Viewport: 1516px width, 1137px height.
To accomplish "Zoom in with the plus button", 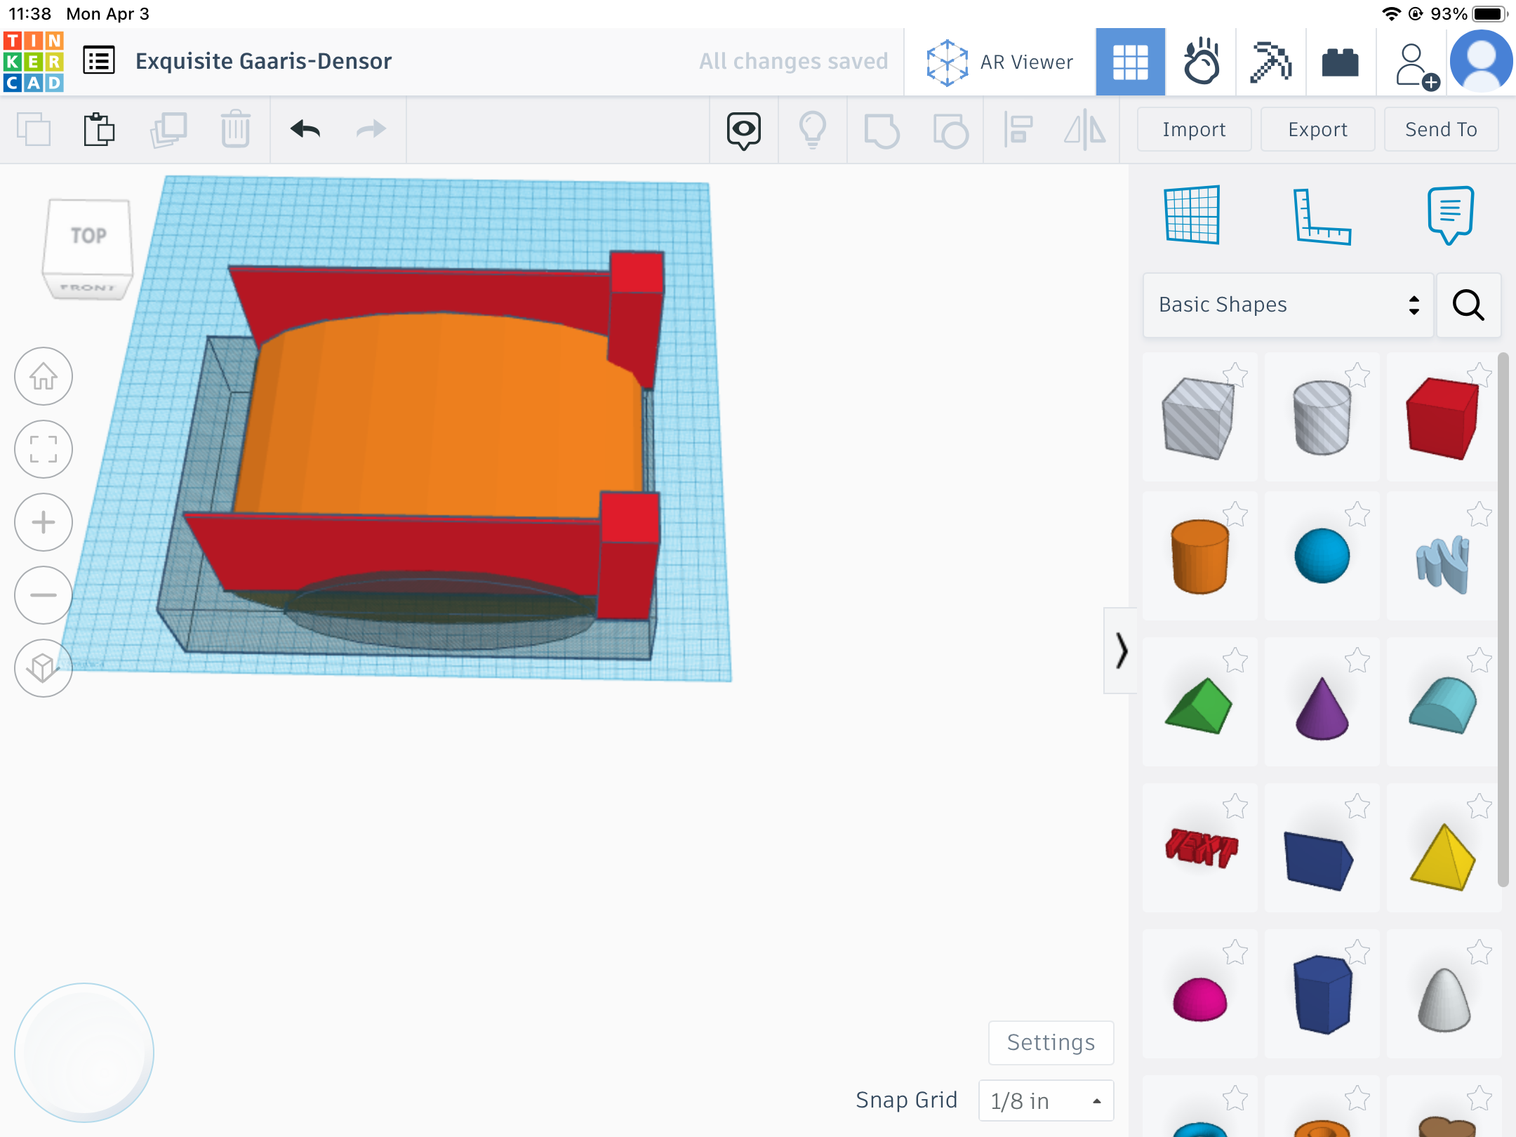I will 44,523.
